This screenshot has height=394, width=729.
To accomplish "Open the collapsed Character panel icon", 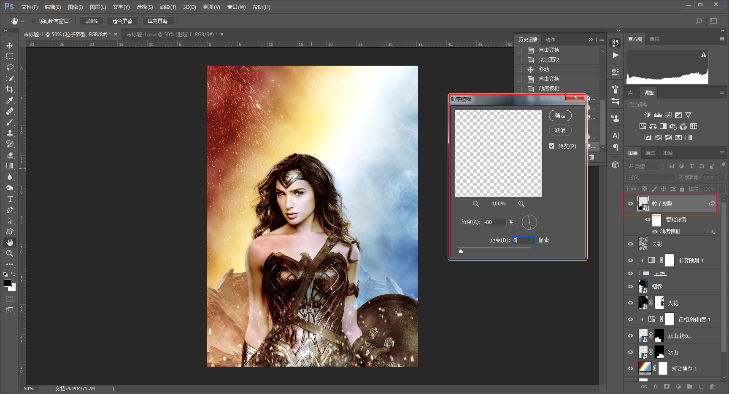I will pos(616,136).
